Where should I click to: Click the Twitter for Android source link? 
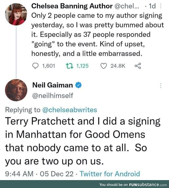(x=110, y=174)
